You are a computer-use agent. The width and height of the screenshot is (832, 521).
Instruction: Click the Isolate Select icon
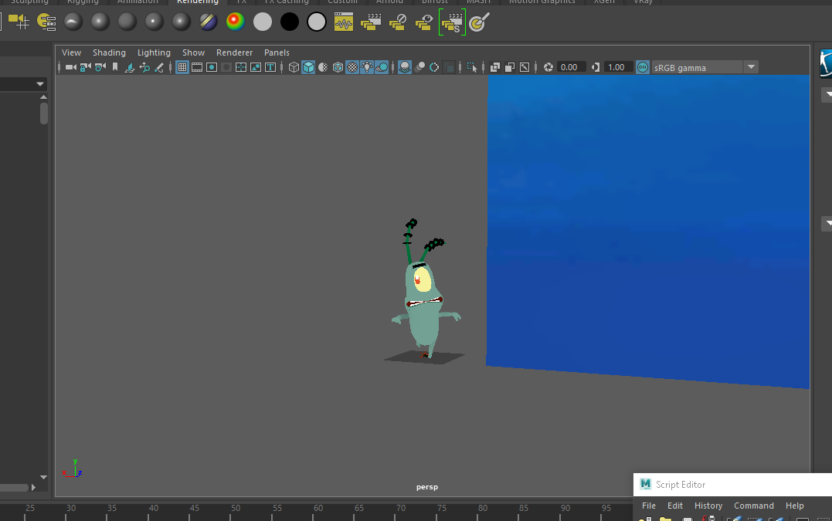point(472,67)
